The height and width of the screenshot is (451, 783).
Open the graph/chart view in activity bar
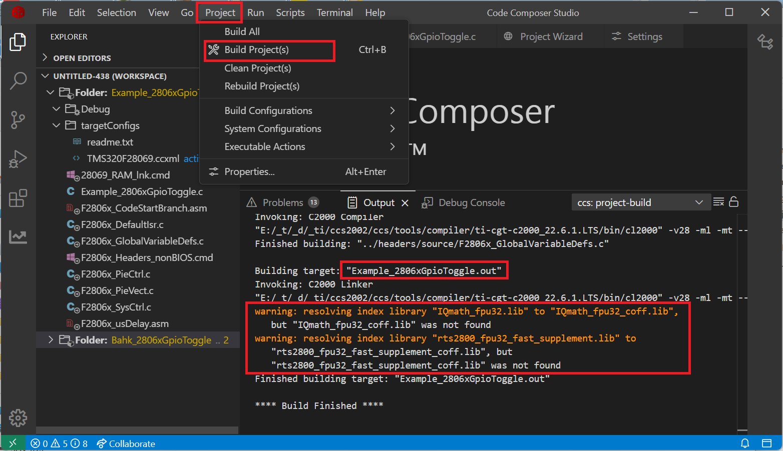pyautogui.click(x=18, y=236)
